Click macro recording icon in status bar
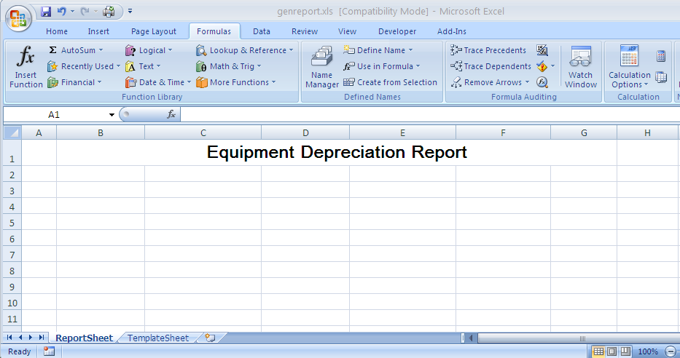The image size is (680, 358). click(49, 351)
